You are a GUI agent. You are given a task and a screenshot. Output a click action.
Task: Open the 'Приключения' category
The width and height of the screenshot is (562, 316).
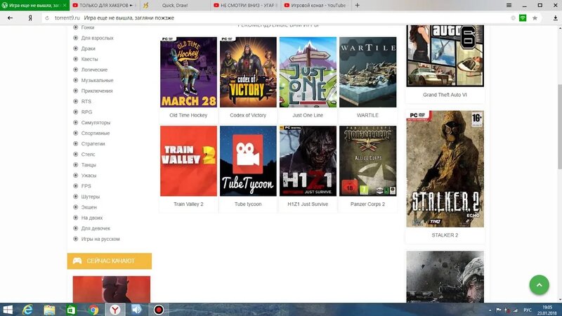[97, 91]
